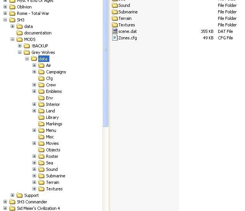Click the Library folder icon
Viewport: 245px width, 211px height.
41,117
